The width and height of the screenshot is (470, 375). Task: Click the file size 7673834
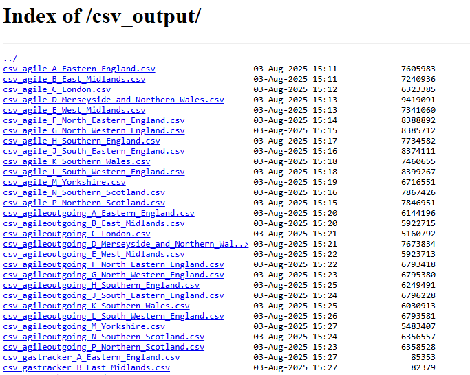(418, 245)
